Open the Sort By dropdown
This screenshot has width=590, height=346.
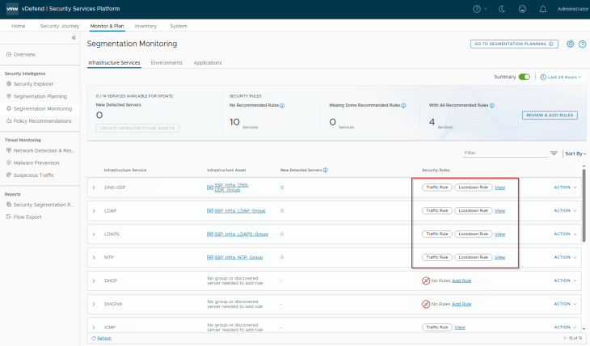tap(575, 153)
